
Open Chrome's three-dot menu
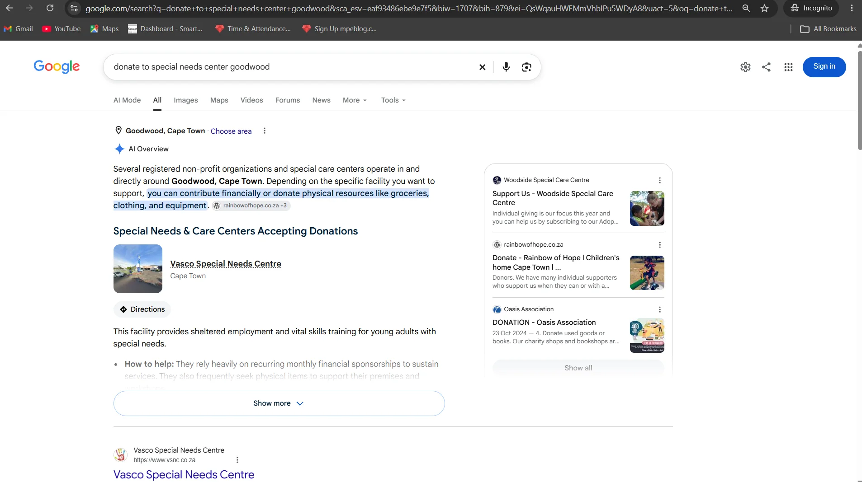tap(852, 8)
